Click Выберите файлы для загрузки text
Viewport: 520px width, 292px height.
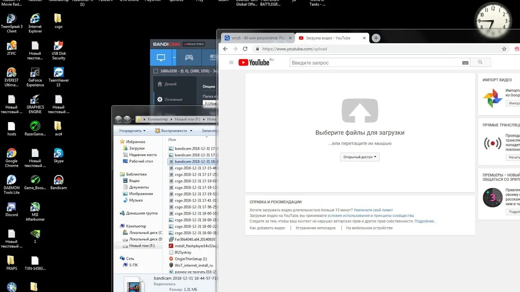[360, 133]
